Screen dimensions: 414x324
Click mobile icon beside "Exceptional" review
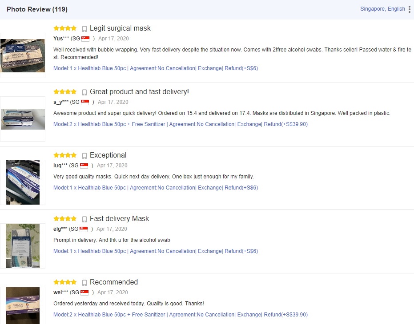pos(84,156)
